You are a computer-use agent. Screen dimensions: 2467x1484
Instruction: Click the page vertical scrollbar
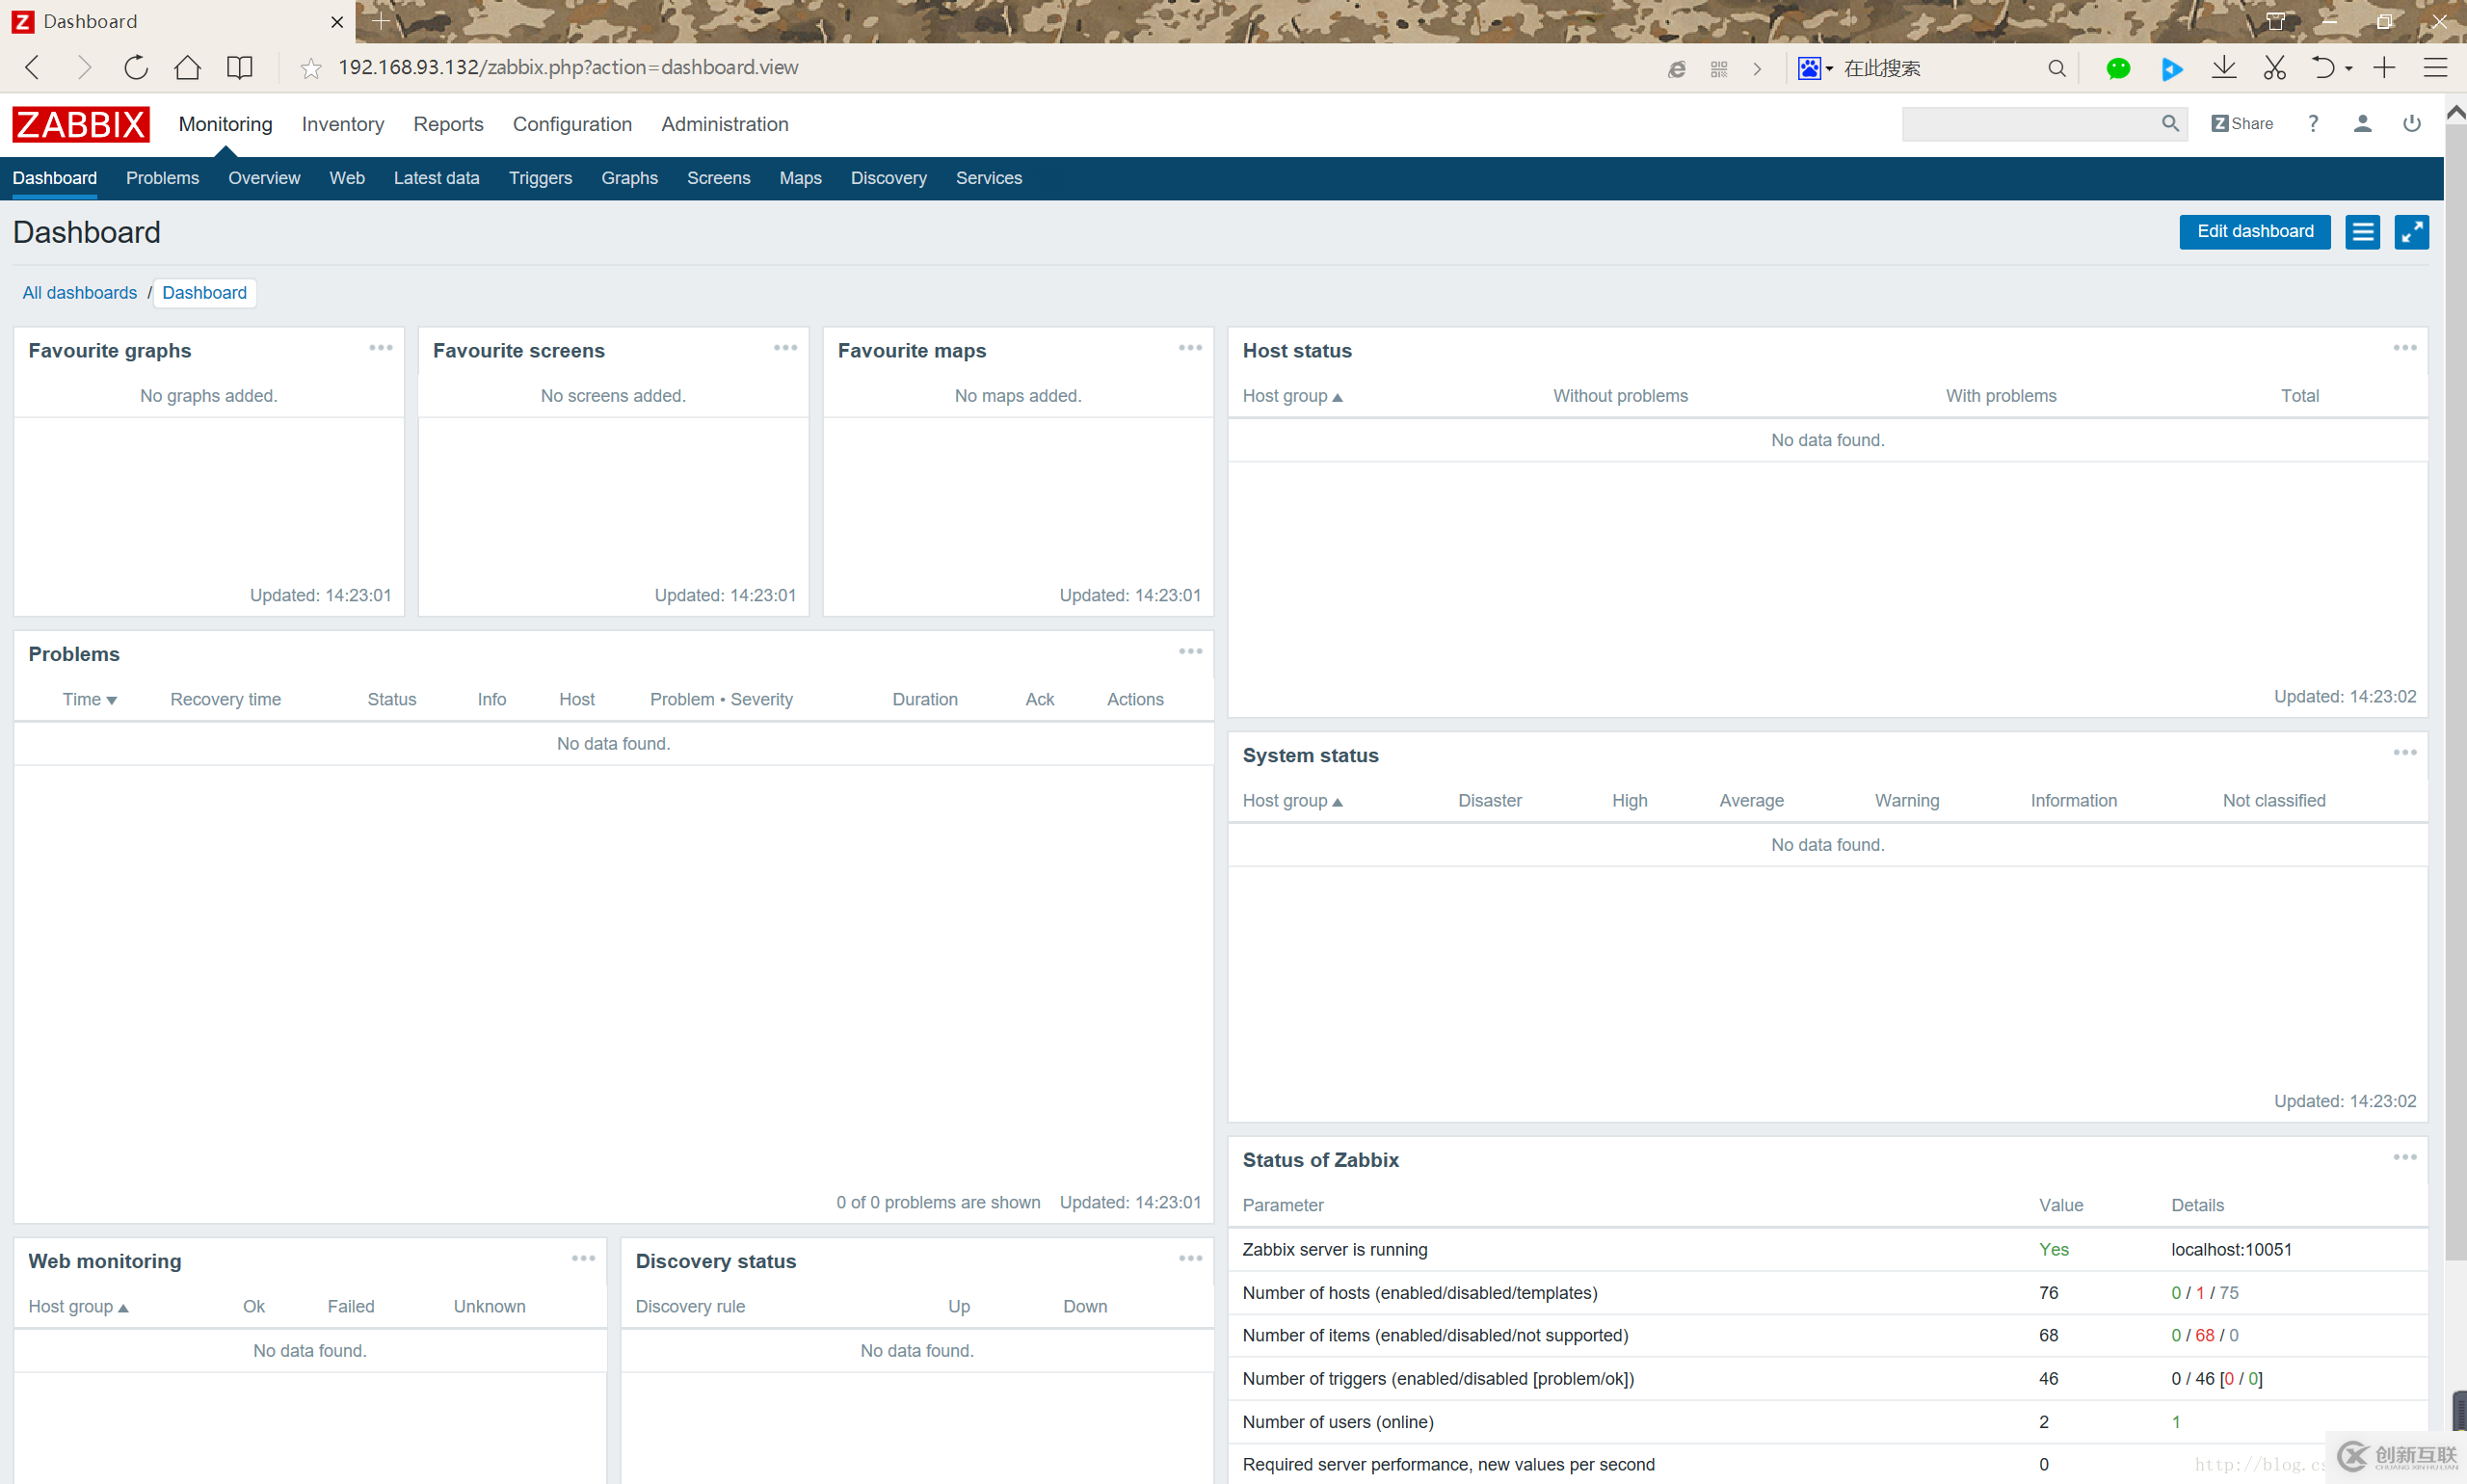[x=2455, y=690]
